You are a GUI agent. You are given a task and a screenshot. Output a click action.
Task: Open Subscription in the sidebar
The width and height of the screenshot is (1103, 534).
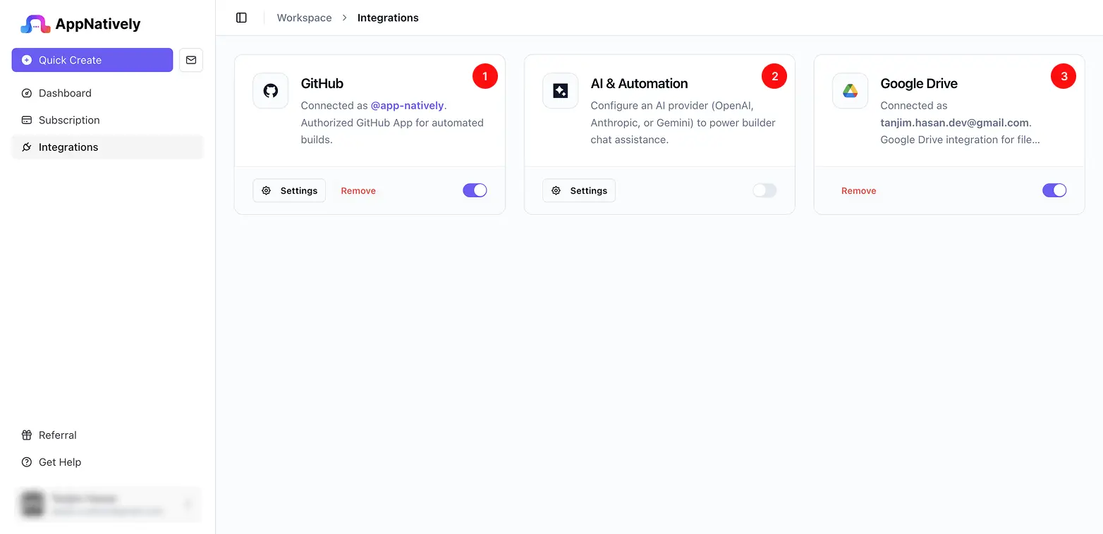point(107,120)
